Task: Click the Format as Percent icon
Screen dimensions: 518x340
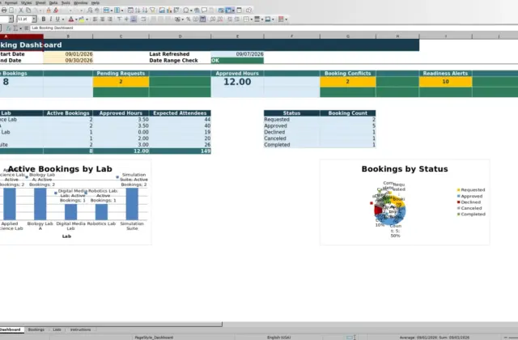Action: [189, 19]
